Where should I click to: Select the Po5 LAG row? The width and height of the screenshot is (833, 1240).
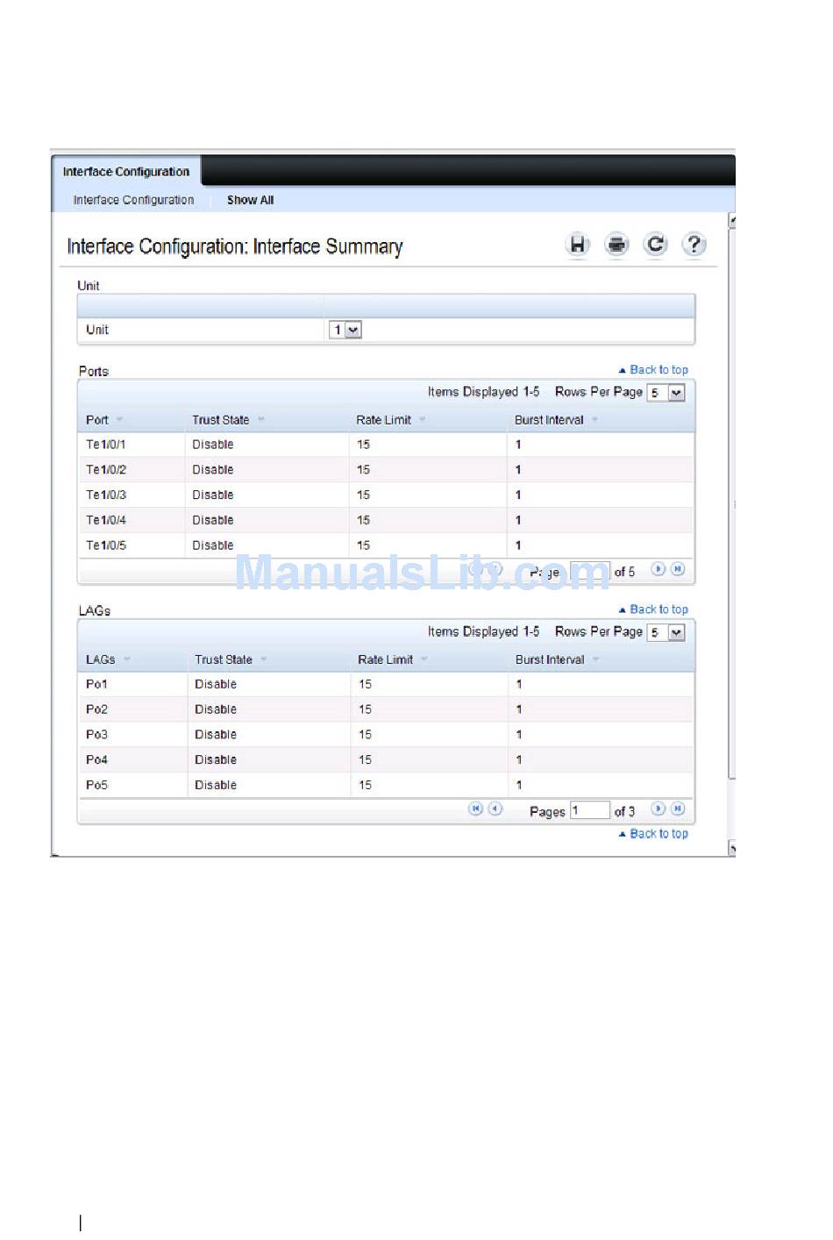(x=386, y=784)
